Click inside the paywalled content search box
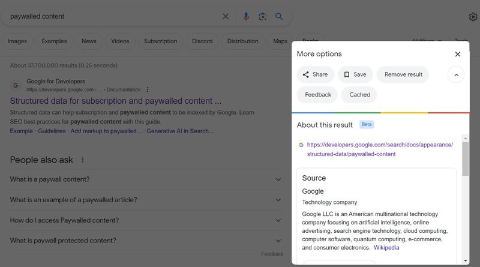 coord(113,17)
